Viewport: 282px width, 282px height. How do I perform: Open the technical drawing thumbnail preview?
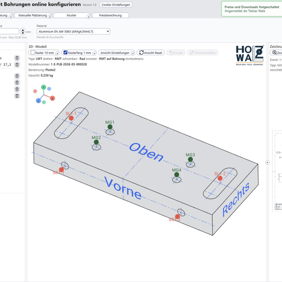277,171
